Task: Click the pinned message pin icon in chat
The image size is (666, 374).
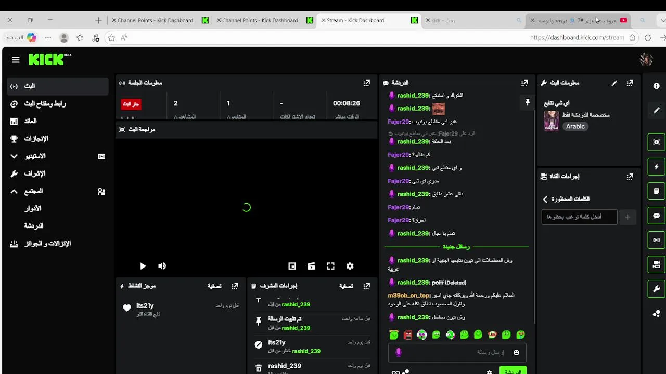Action: [x=527, y=102]
